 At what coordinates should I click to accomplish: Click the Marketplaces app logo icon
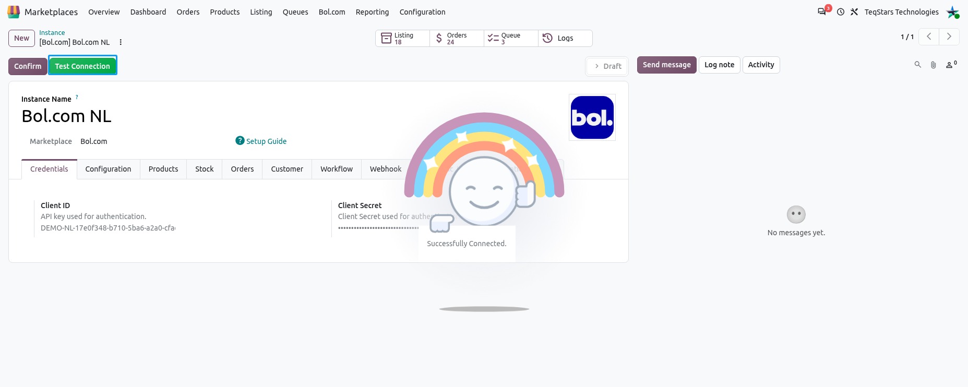click(14, 11)
